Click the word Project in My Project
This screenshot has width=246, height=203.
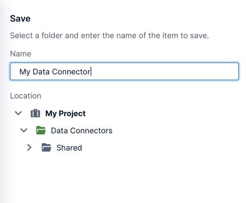[x=72, y=114]
